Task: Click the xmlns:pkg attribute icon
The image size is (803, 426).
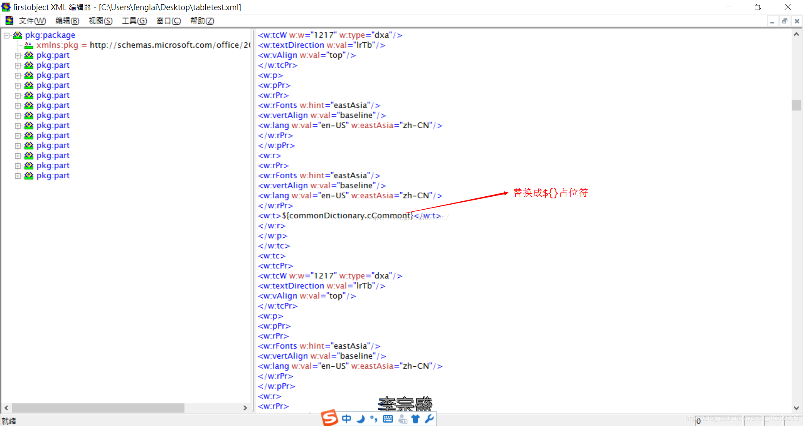Action: tap(28, 45)
